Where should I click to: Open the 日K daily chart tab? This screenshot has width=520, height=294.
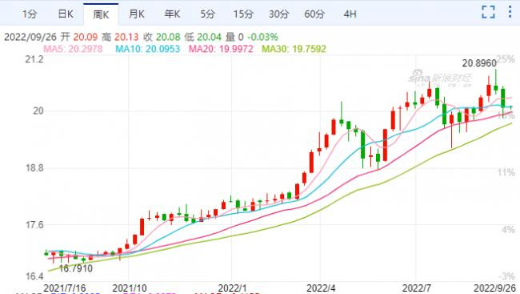click(66, 14)
